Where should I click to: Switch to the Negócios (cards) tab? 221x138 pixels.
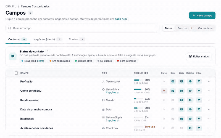coord(48,39)
